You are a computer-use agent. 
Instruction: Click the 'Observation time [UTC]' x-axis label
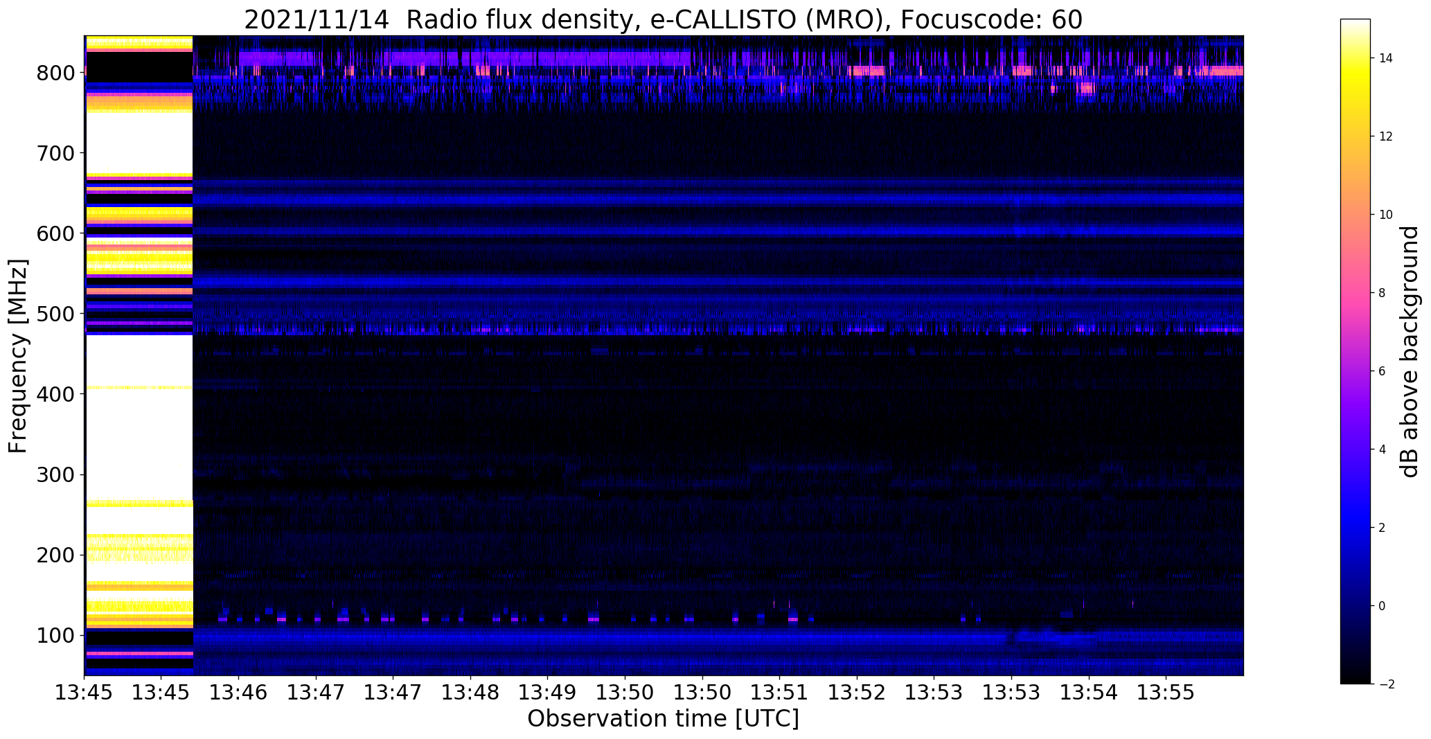(x=663, y=719)
